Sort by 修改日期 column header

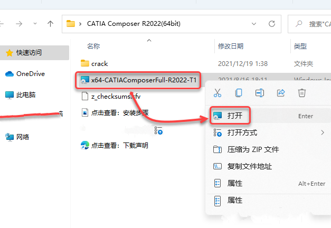tap(231, 46)
